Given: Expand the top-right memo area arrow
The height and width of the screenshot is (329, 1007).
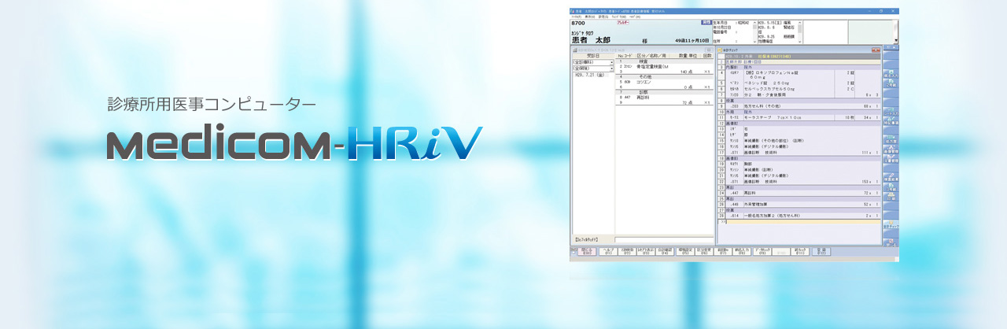Looking at the screenshot, I should 895,40.
